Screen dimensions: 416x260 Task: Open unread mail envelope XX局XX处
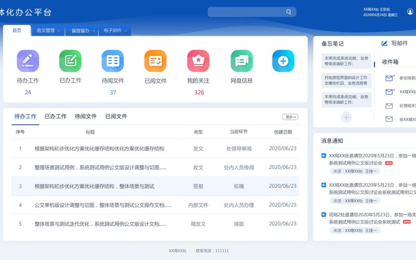389,92
